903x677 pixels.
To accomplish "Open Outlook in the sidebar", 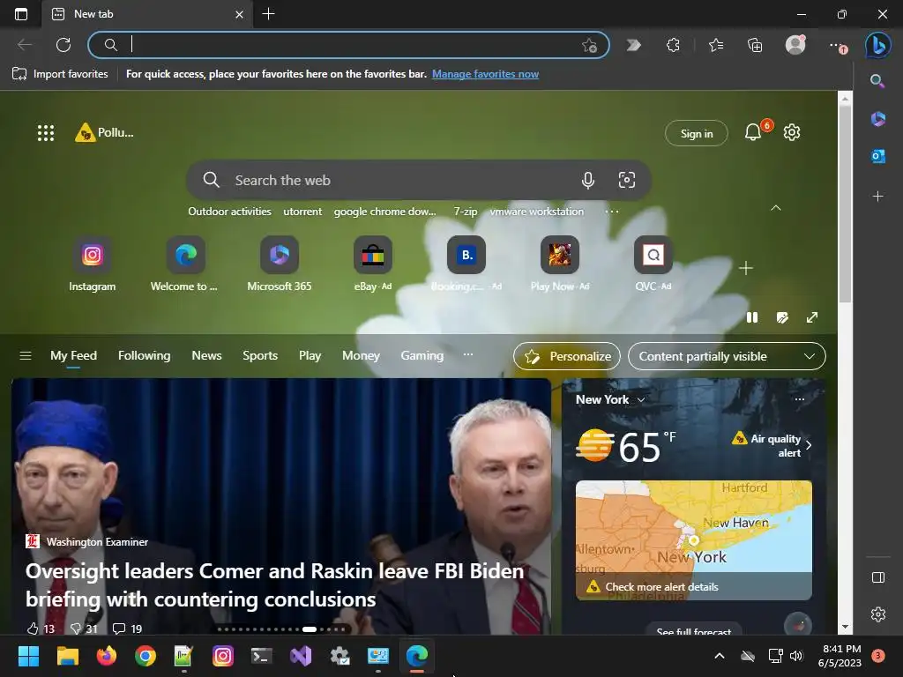I will [x=877, y=156].
